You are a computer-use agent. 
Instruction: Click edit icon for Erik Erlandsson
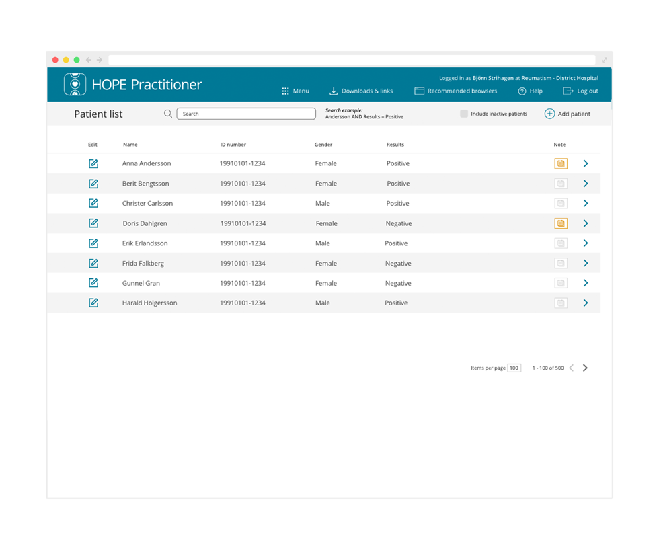[x=93, y=243]
